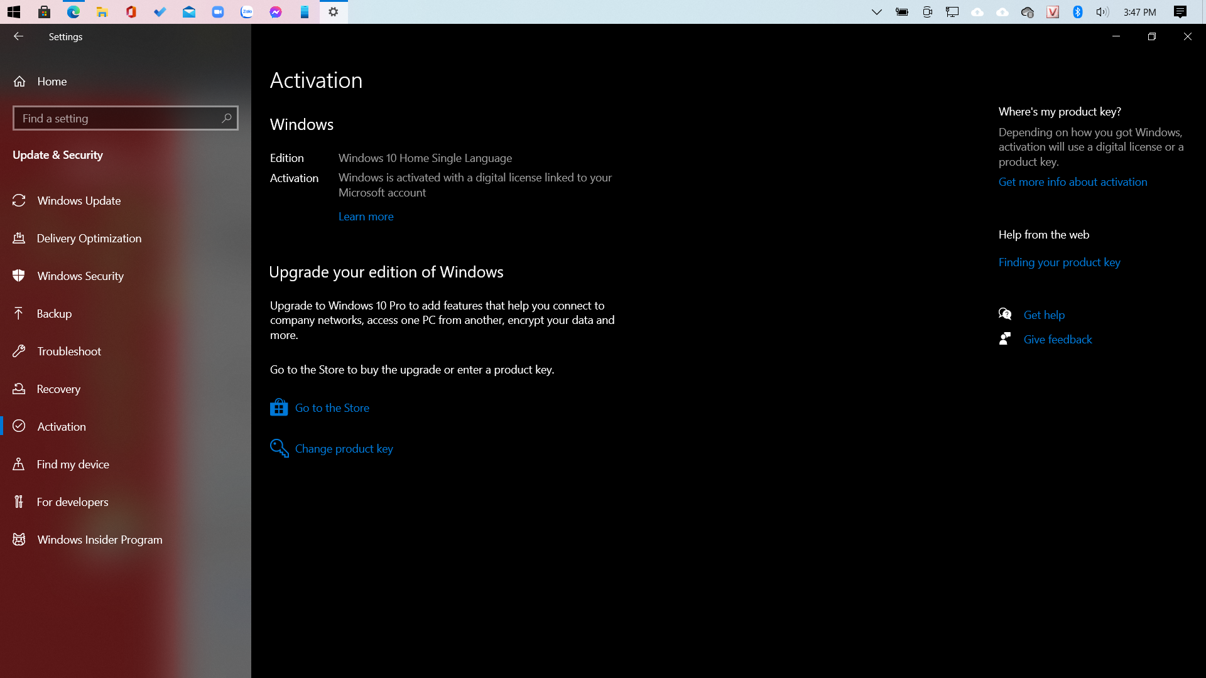Viewport: 1206px width, 678px height.
Task: Click Settings gear taskbar icon
Action: pos(334,12)
